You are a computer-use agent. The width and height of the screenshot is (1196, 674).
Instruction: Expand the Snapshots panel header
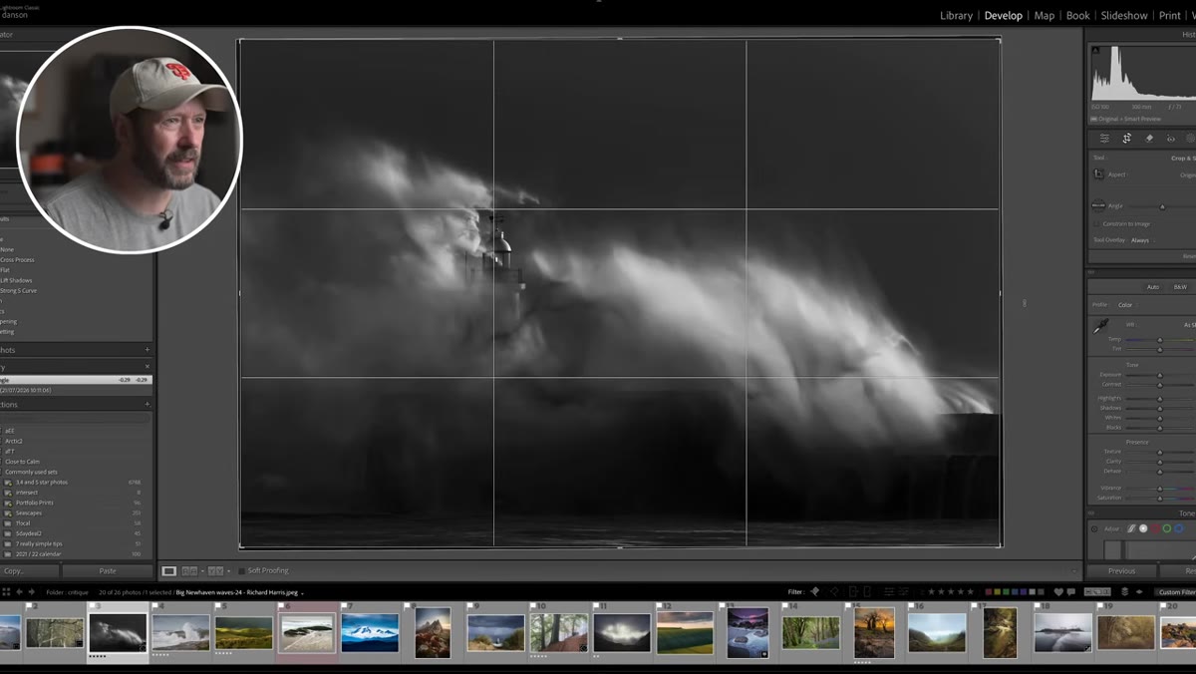[x=77, y=350]
